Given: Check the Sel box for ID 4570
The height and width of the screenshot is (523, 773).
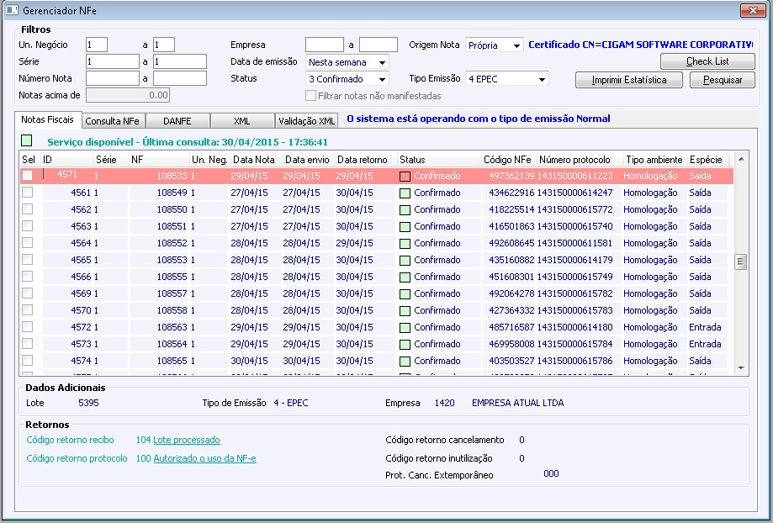Looking at the screenshot, I should point(28,310).
